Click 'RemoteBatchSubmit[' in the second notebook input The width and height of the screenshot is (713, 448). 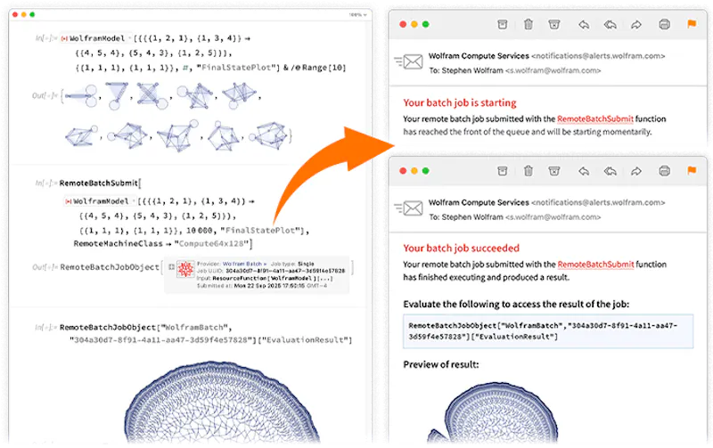point(100,183)
